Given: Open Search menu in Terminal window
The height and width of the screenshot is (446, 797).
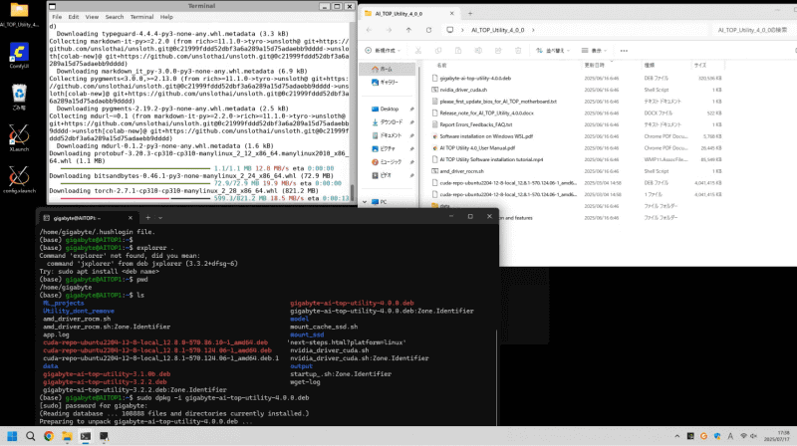Looking at the screenshot, I should coord(115,17).
